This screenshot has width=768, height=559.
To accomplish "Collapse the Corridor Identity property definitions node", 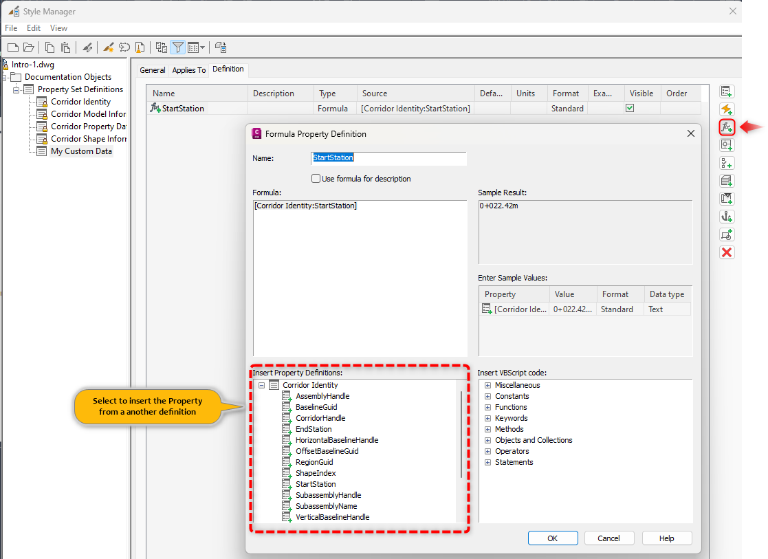I will point(261,385).
